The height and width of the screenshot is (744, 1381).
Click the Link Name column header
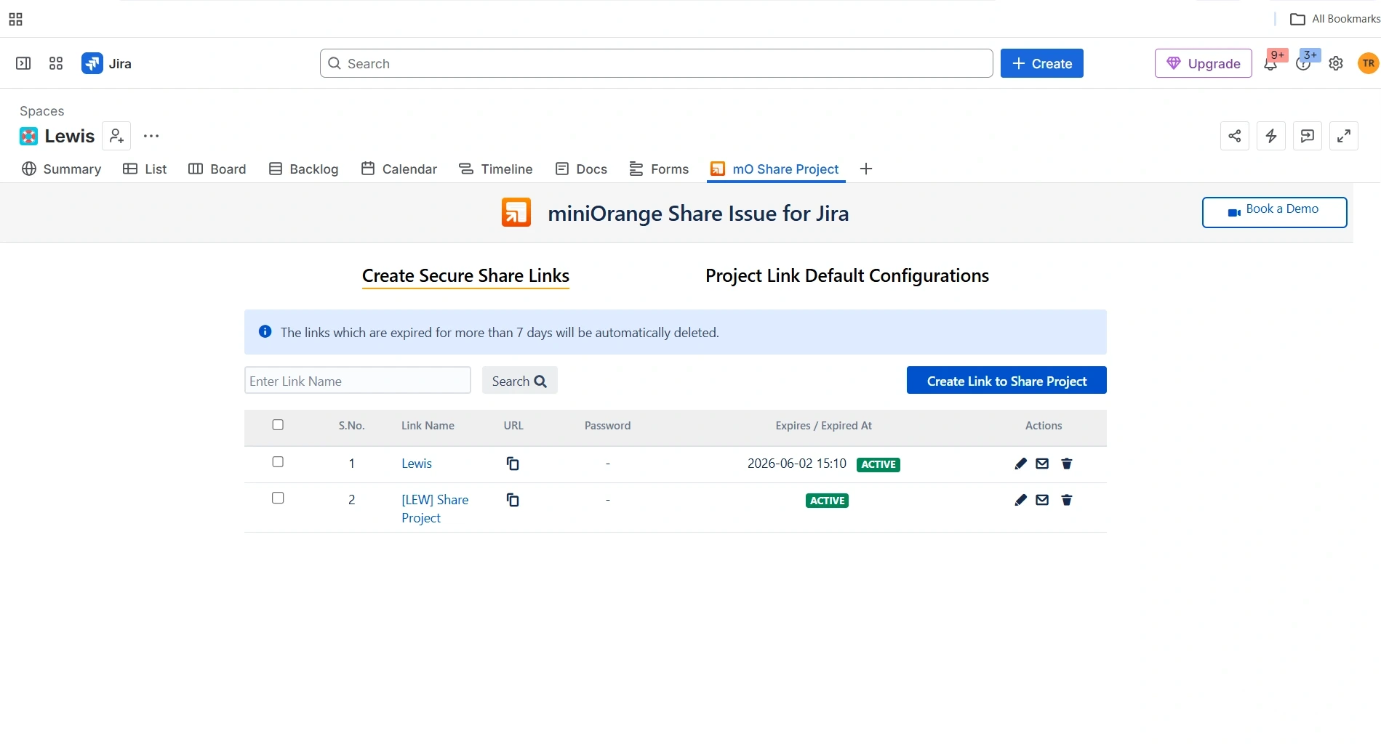coord(428,426)
